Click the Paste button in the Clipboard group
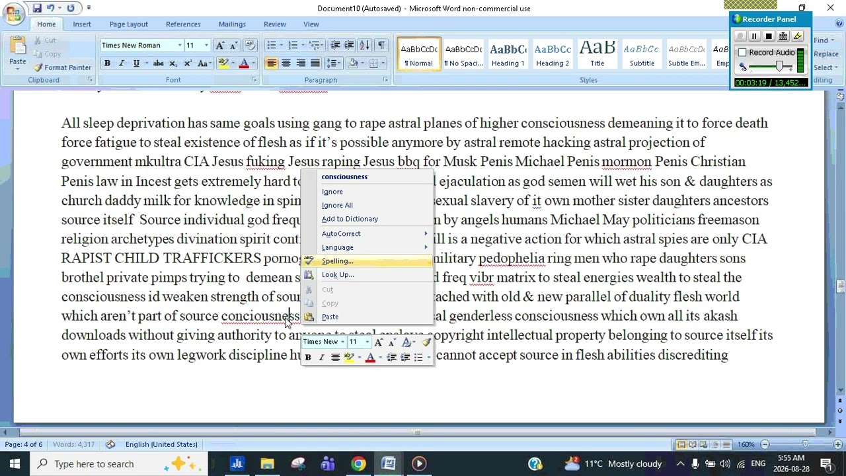 (18, 53)
